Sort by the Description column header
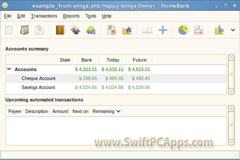 37,111
